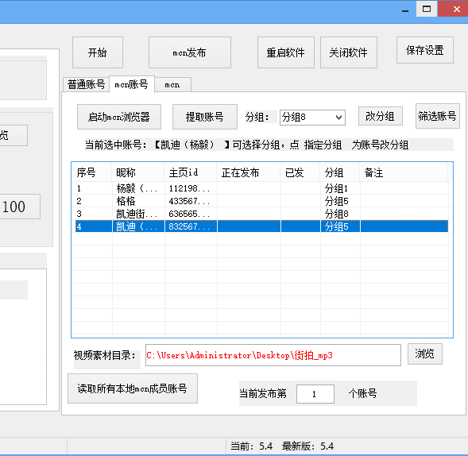
Task: Click the 关闭软件 button
Action: click(x=348, y=52)
